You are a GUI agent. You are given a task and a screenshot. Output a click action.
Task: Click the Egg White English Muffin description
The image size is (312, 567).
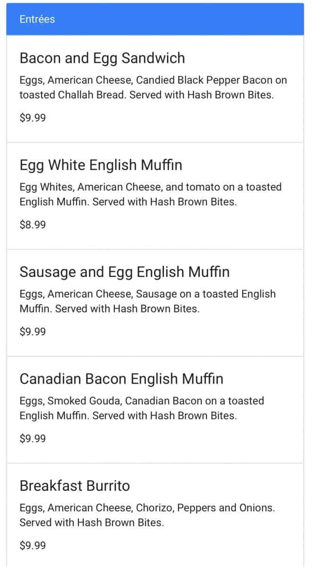click(150, 194)
